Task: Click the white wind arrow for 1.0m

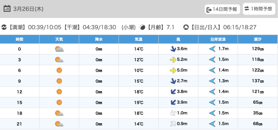Action: [x=172, y=113]
